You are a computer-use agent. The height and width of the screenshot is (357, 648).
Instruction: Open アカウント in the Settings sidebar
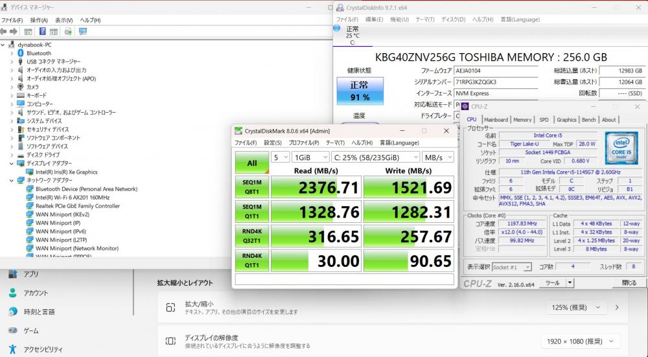pyautogui.click(x=36, y=293)
